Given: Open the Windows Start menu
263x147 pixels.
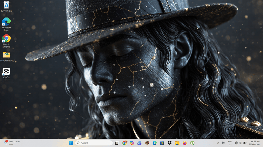Looking at the screenshot, I should pos(71,143).
